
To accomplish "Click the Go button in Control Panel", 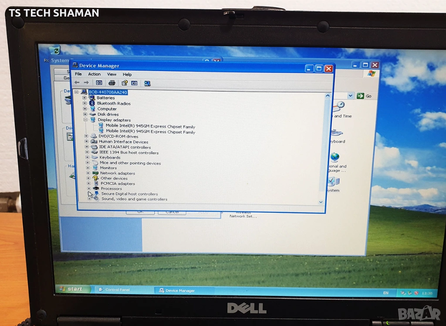I will 365,96.
